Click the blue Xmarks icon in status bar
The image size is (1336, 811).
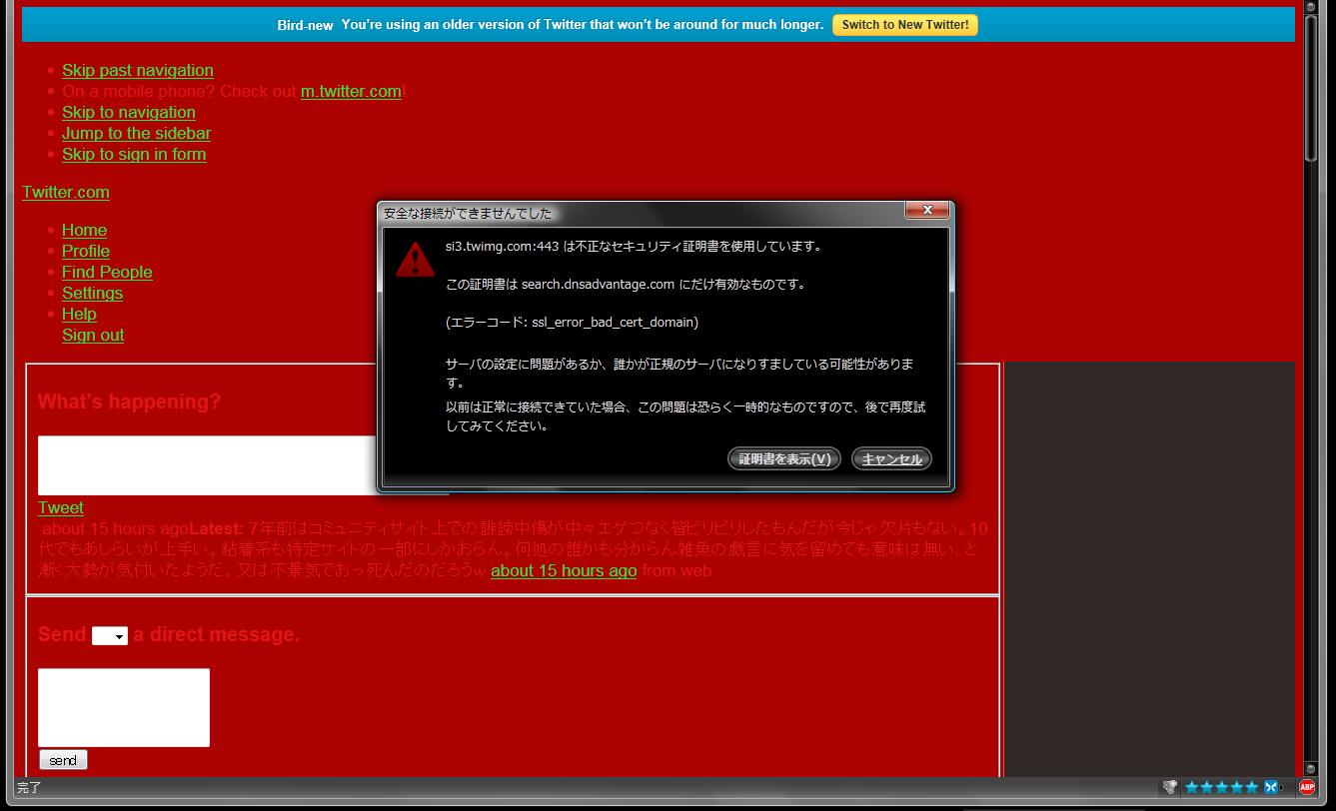pyautogui.click(x=1270, y=787)
